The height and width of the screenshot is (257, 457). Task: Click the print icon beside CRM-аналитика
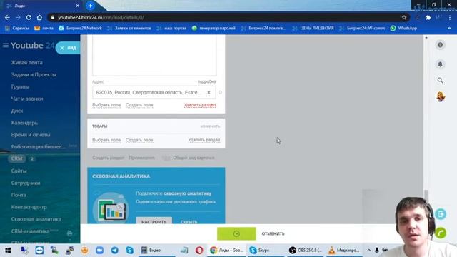click(x=69, y=233)
